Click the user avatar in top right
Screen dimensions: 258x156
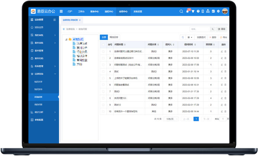tap(225, 11)
